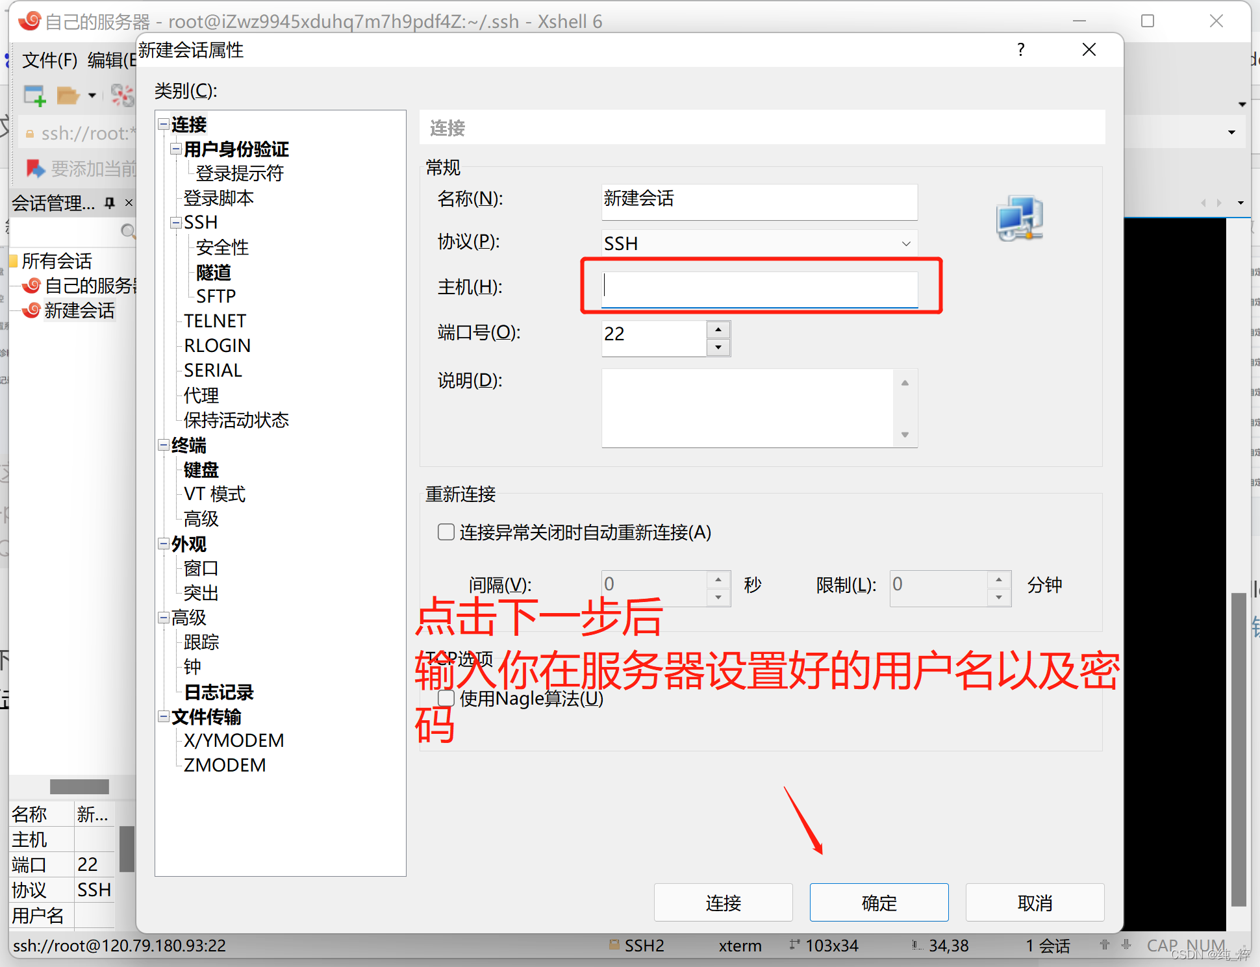Select SFTP in category tree
The width and height of the screenshot is (1260, 967).
click(216, 296)
